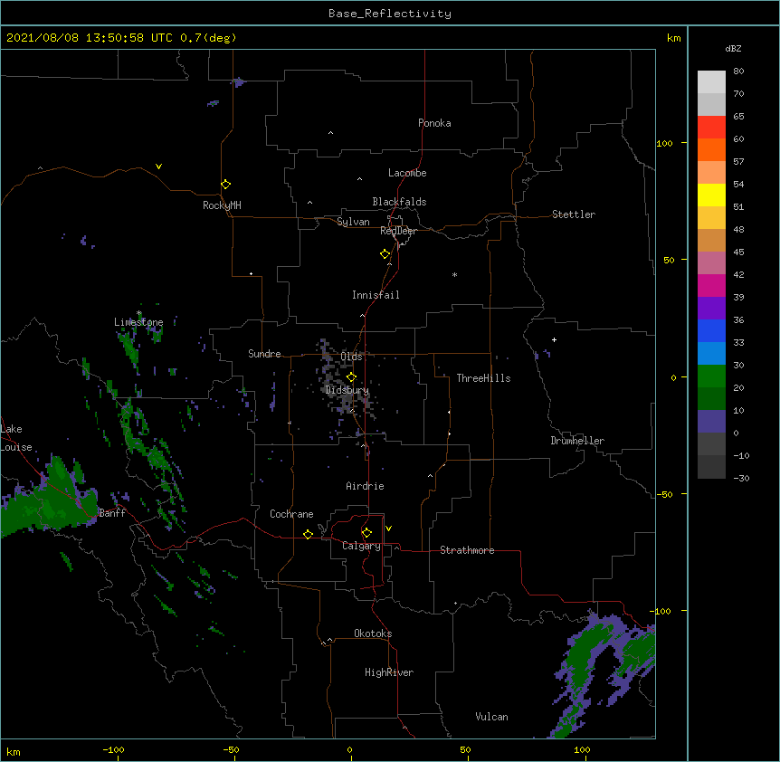Pick the purple swatch beside the 39 label
This screenshot has height=762, width=780.
(x=711, y=308)
